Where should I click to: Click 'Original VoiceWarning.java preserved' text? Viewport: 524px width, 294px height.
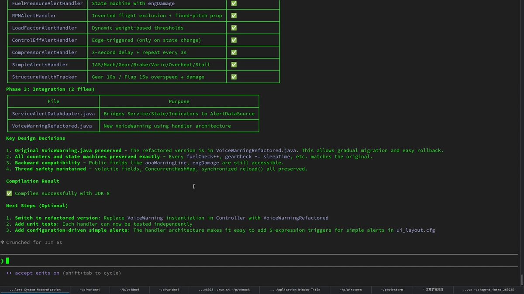coord(68,150)
